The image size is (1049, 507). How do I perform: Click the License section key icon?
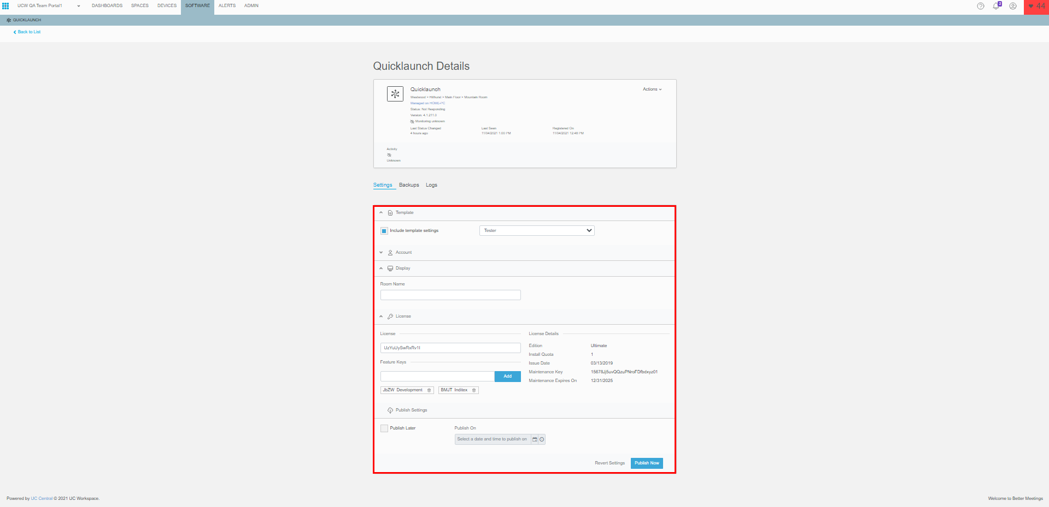(x=390, y=317)
